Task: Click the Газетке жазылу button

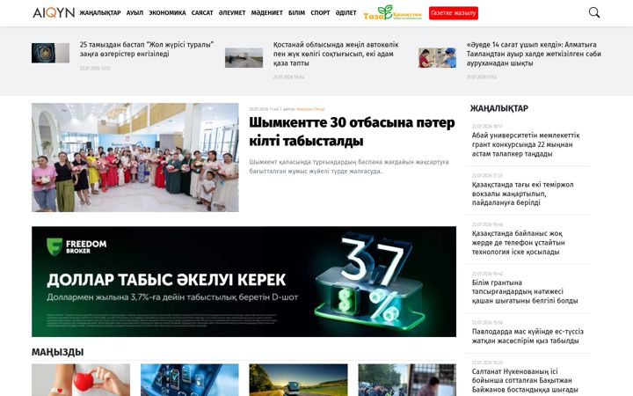Action: 454,13
